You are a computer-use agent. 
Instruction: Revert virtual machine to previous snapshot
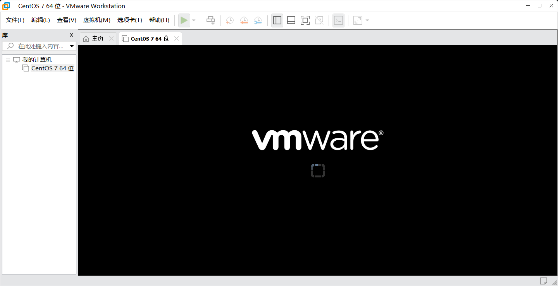[x=244, y=20]
